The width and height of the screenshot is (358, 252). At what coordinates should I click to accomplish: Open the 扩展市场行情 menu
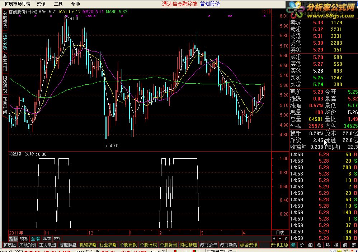point(17,4)
